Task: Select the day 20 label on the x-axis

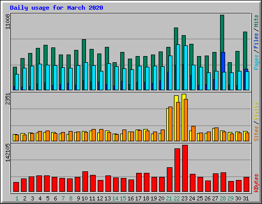Action: (x=161, y=198)
